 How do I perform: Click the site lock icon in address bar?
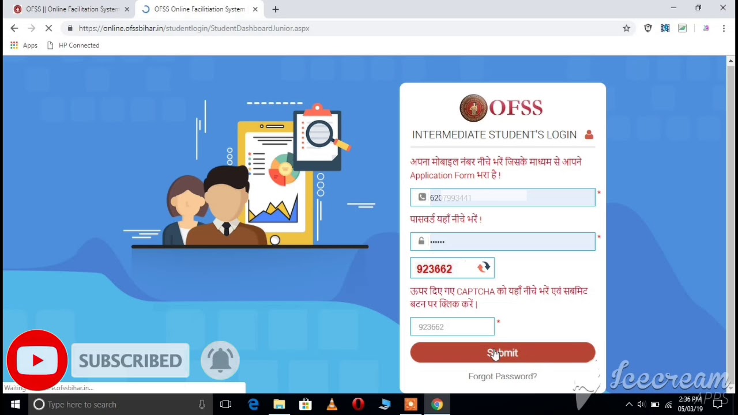(x=70, y=28)
